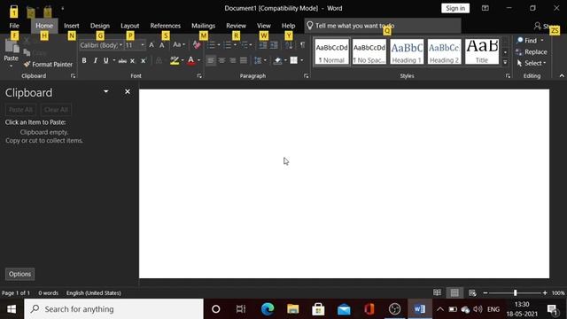Open the Mailings tab

(203, 26)
